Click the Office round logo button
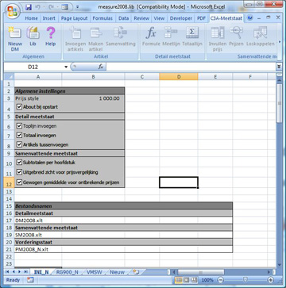Screen dimensions: 286x288 [13, 11]
